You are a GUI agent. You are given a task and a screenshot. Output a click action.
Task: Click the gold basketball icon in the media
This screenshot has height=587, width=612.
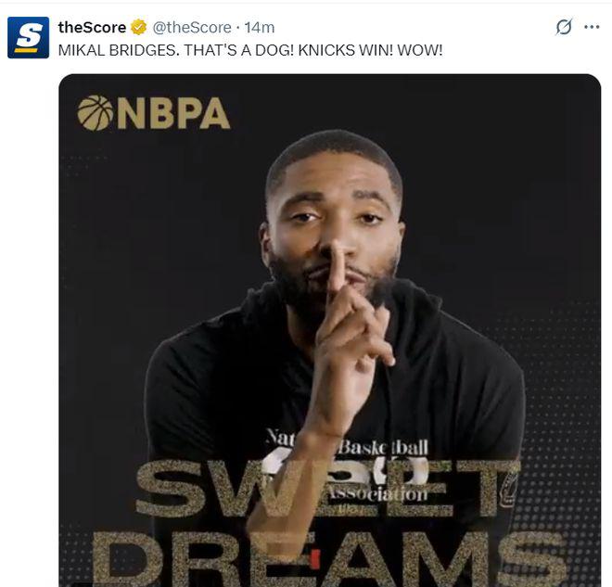[96, 113]
